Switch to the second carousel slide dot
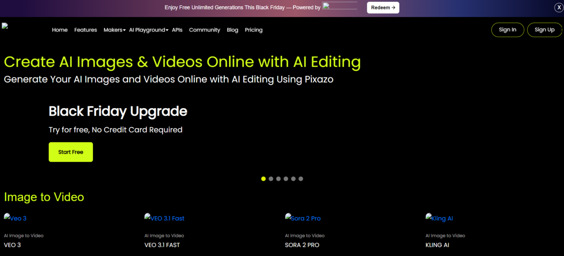The width and height of the screenshot is (564, 256). pos(271,178)
